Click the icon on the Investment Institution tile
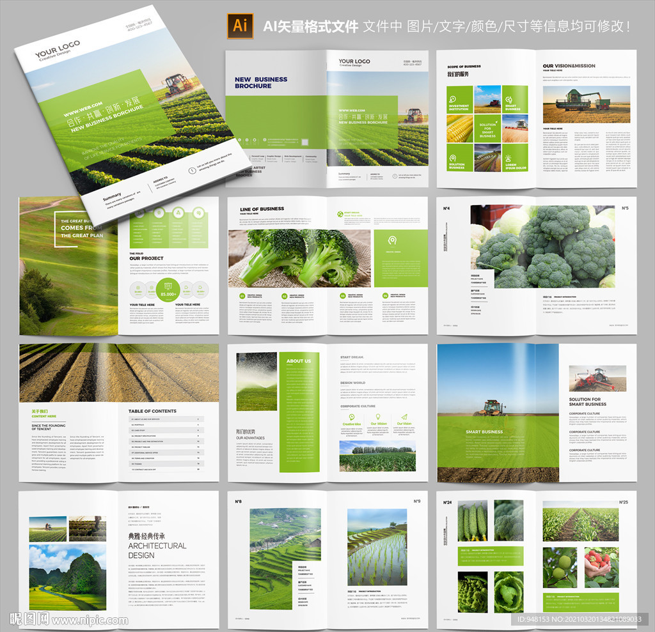The image size is (655, 632). tap(452, 99)
